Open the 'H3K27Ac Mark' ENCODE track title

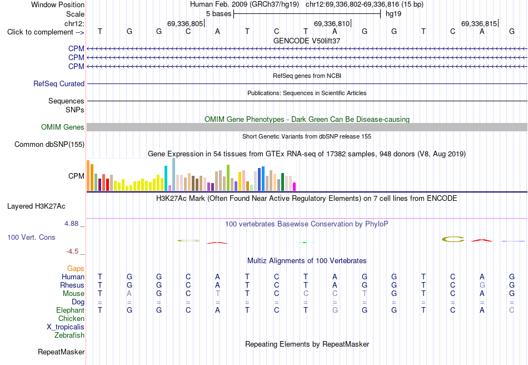tap(307, 198)
